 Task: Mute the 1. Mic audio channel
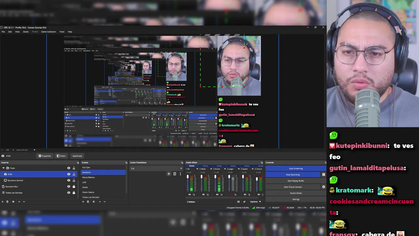coord(190,194)
